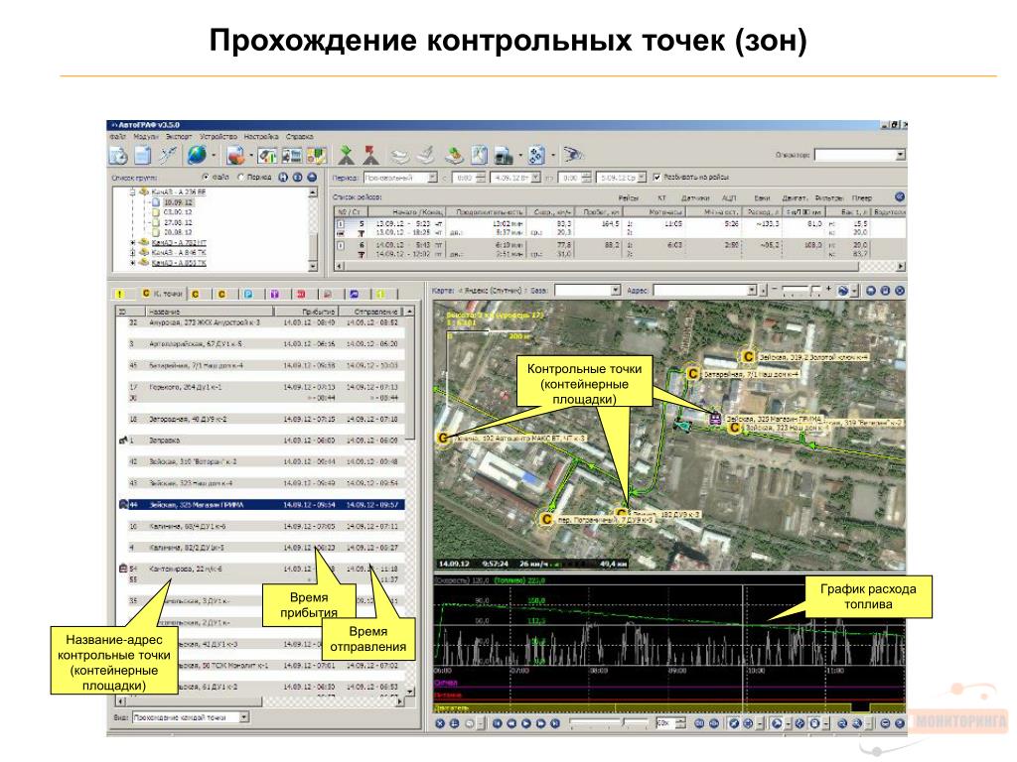Select row Зейская, 325 Магазин ПРИМА
Screen dimensions: 1017x762
click(261, 504)
